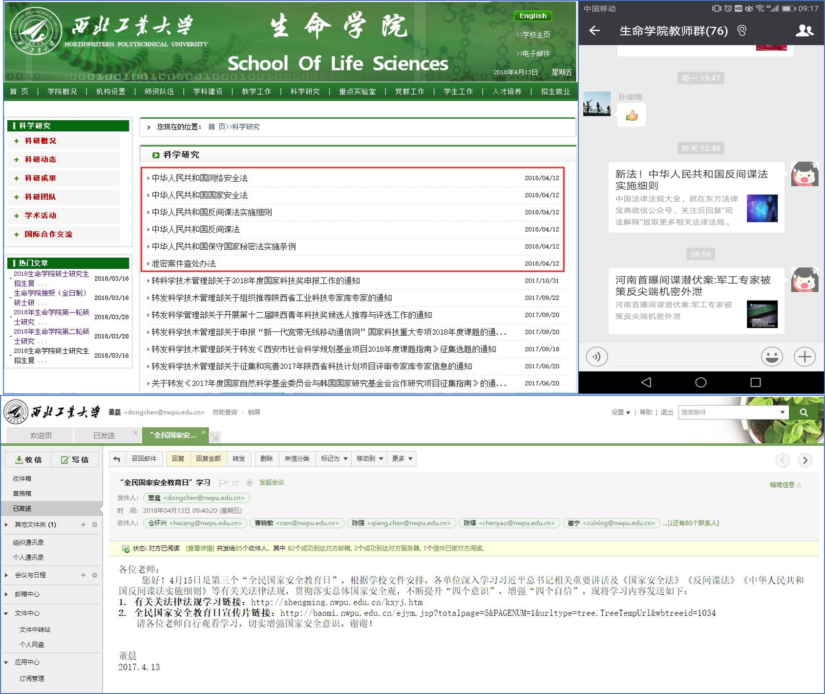This screenshot has width=825, height=694.
Task: Tap the plus attachment icon in chat
Action: [x=804, y=357]
